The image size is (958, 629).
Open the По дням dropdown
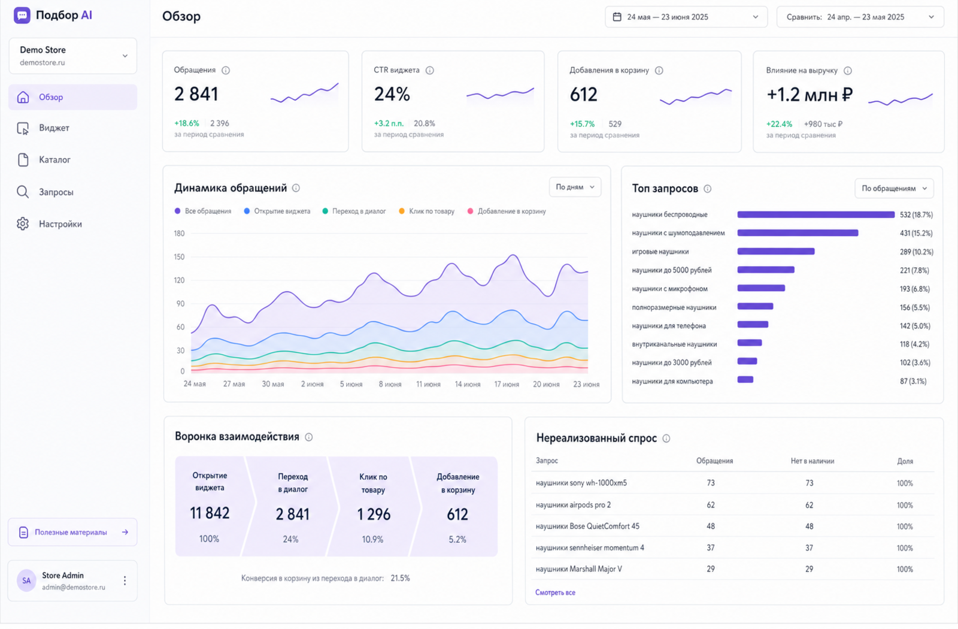click(x=575, y=187)
